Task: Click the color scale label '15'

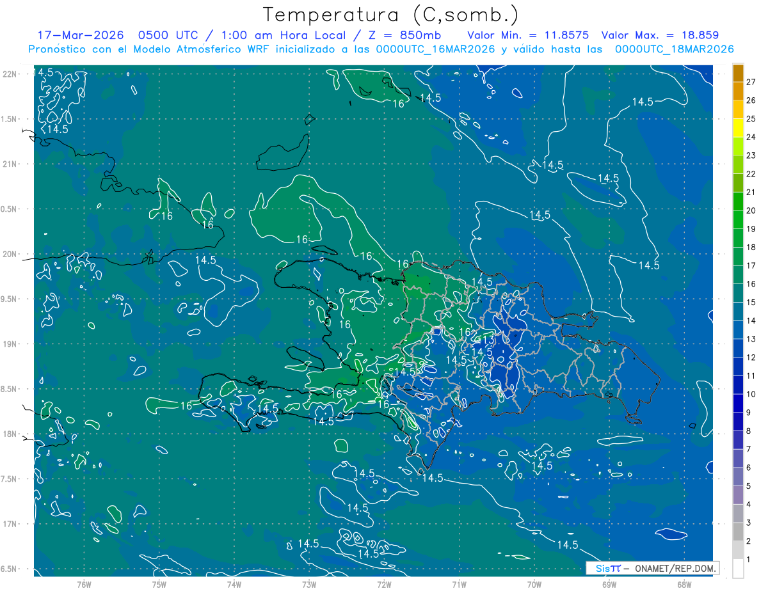Action: [751, 303]
